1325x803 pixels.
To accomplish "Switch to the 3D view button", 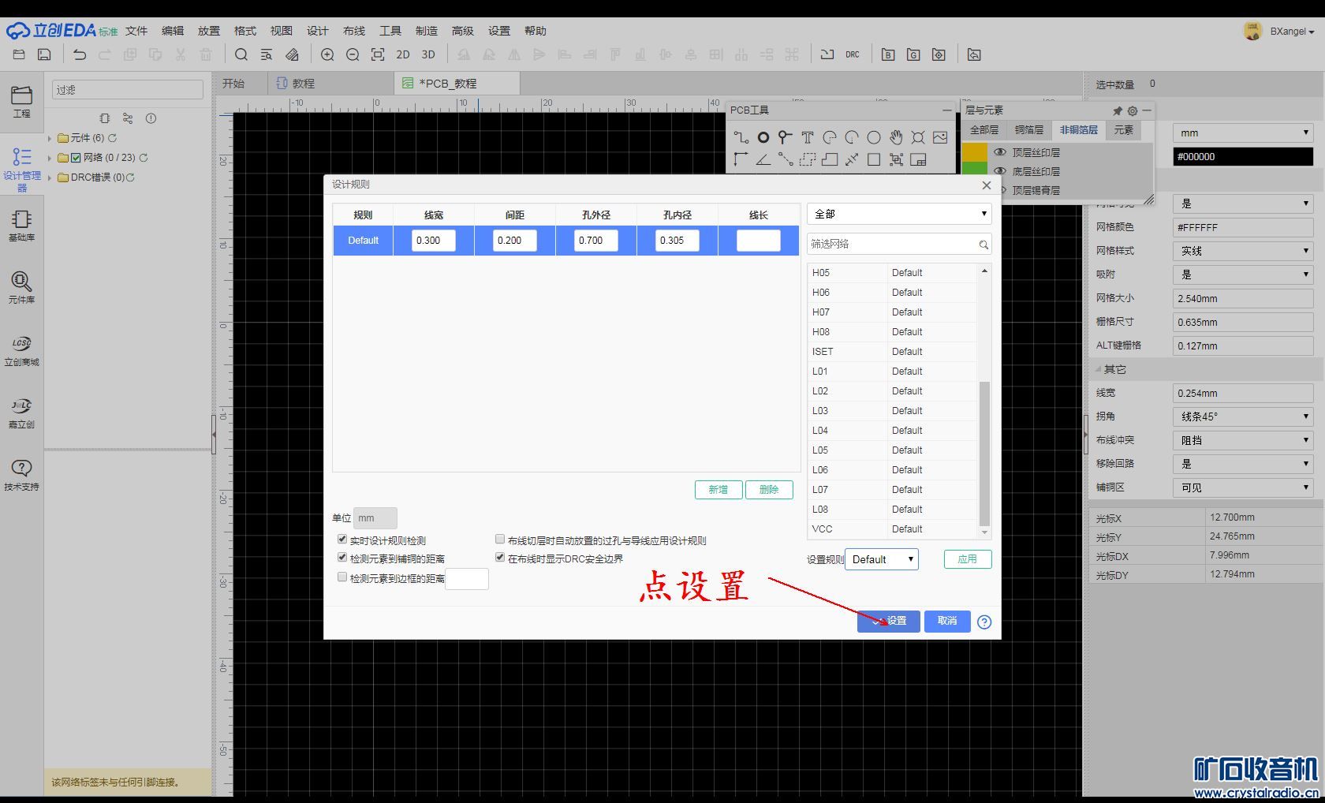I will tap(428, 54).
